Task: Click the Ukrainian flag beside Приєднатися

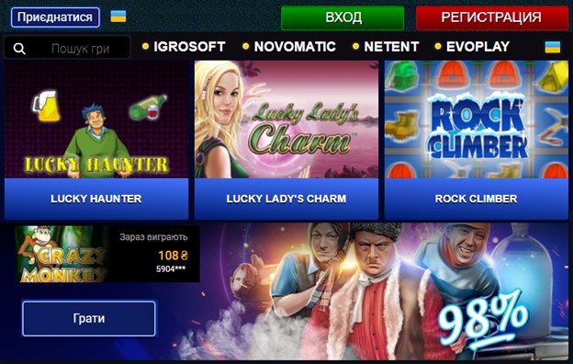Action: point(118,17)
